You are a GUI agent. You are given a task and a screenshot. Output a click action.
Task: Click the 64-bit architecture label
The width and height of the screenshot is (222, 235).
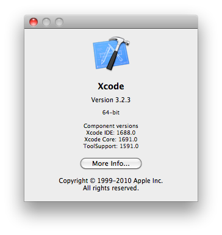pyautogui.click(x=111, y=113)
